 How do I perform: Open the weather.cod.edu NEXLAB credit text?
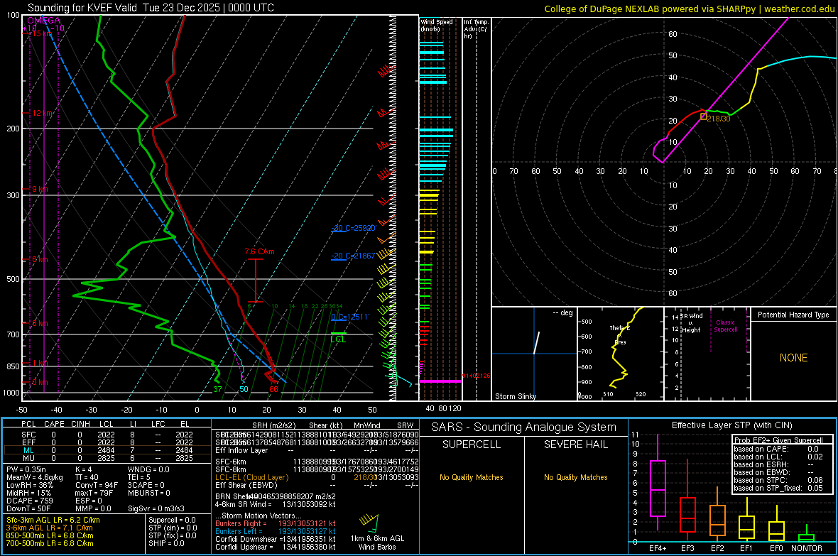pyautogui.click(x=689, y=9)
